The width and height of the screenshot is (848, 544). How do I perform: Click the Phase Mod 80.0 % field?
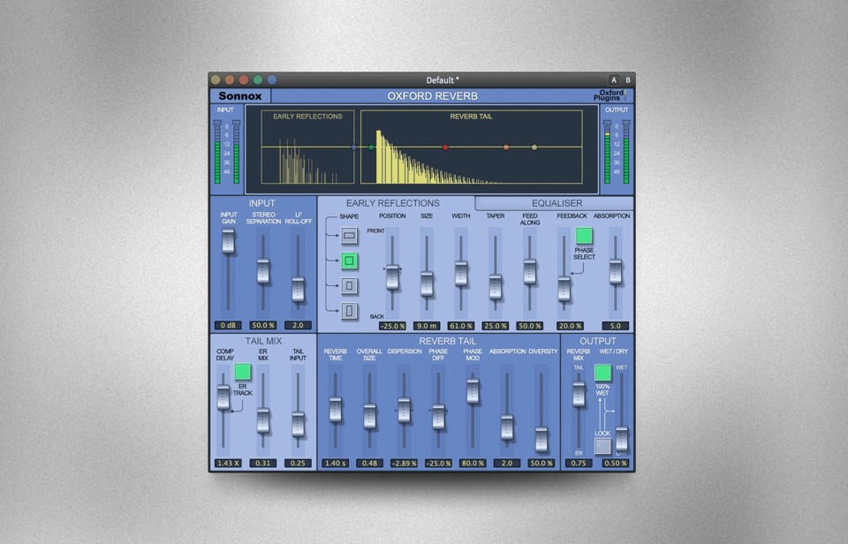click(x=473, y=464)
